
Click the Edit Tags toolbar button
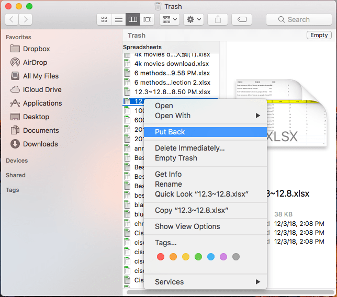242,19
